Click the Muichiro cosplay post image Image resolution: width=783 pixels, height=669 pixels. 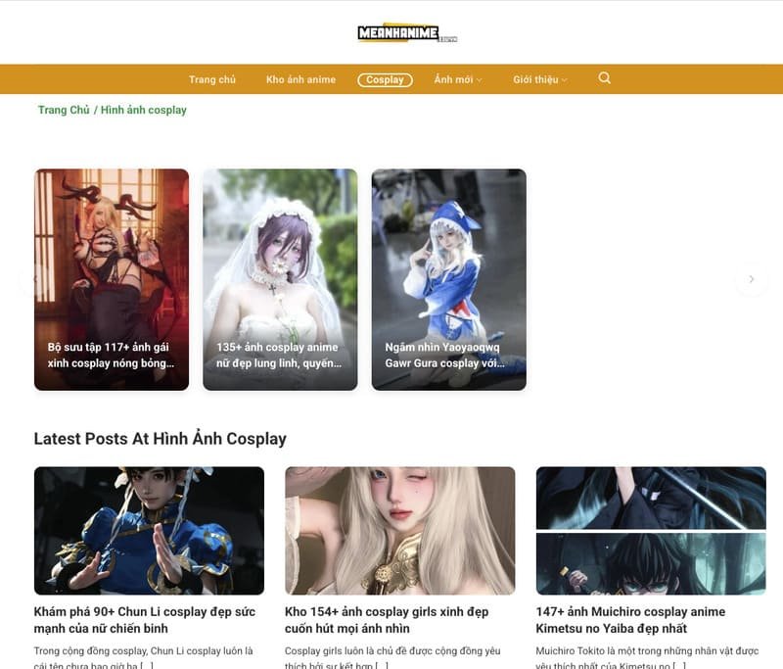click(x=651, y=530)
